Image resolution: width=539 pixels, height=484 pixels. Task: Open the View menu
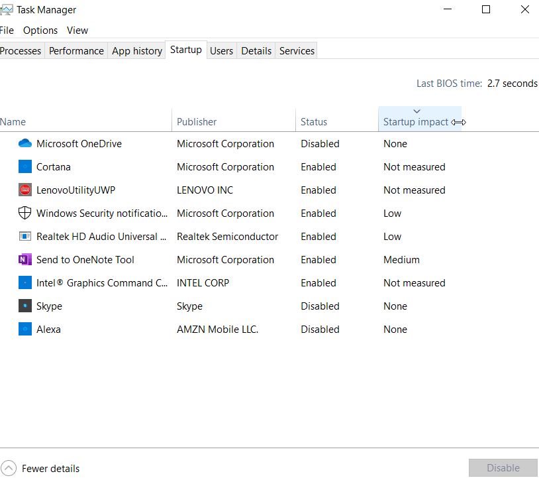click(x=77, y=30)
